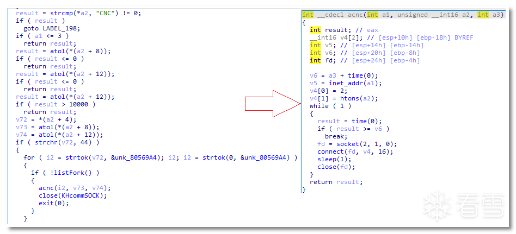Click the line 'if ( a1 <= 3 )'
The height and width of the screenshot is (234, 516).
tap(42, 36)
